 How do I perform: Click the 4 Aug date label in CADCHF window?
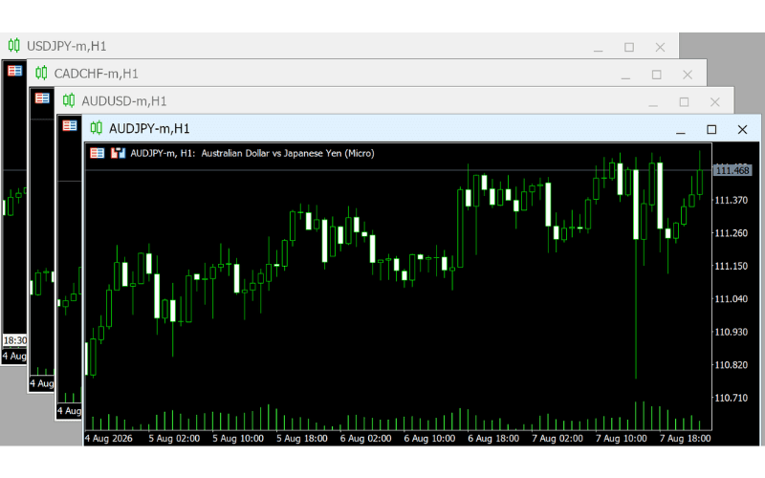[x=41, y=383]
